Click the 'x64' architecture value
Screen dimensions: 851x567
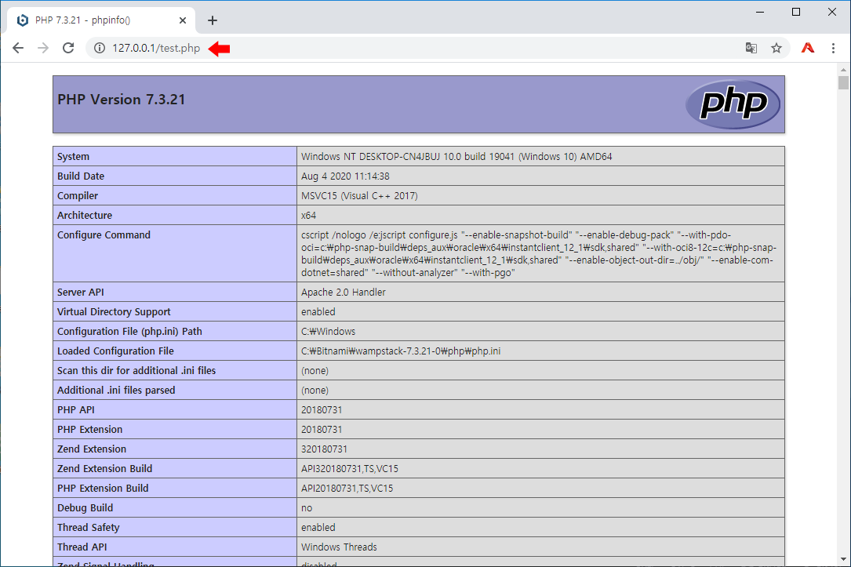(x=308, y=216)
